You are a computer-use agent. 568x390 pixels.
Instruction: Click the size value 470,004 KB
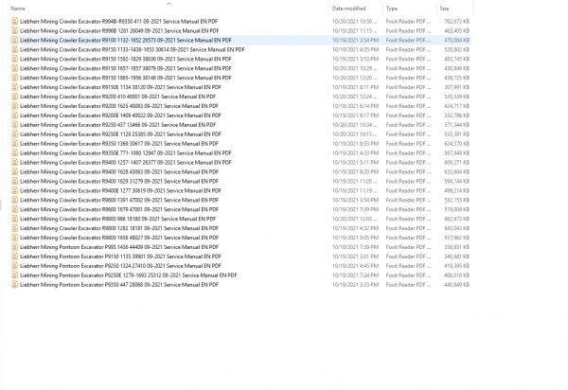[x=457, y=40]
